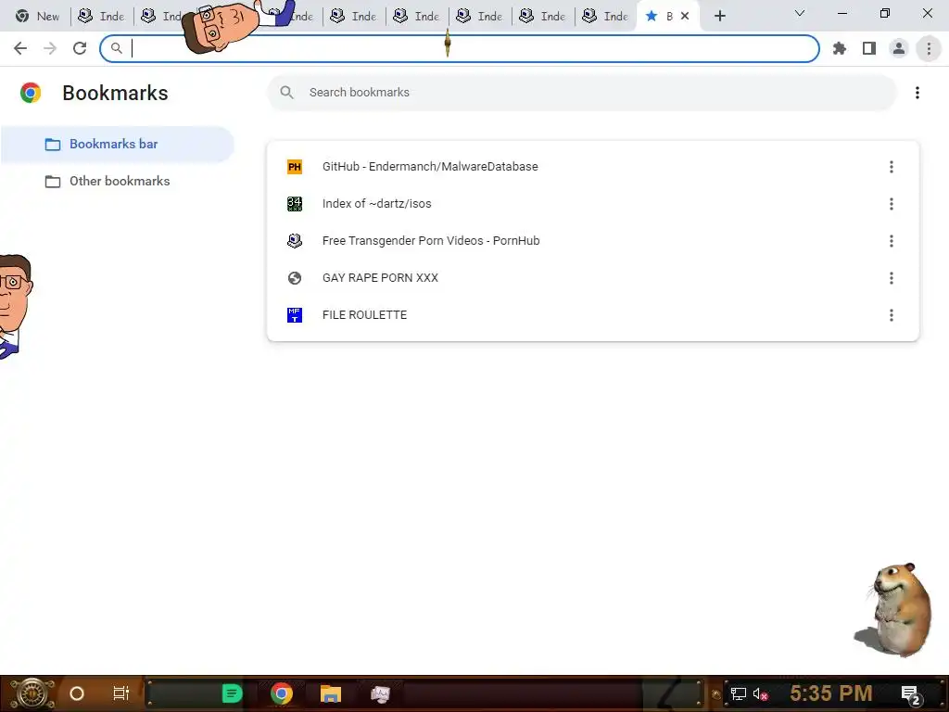Screen dimensions: 949x712
Task: Open more actions for the GitHub Endermanch bookmark
Action: click(x=891, y=167)
